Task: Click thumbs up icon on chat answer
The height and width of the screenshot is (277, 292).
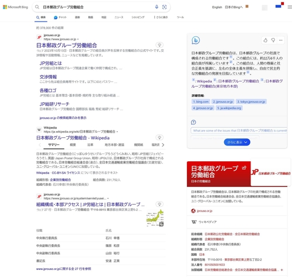Action: [x=265, y=40]
